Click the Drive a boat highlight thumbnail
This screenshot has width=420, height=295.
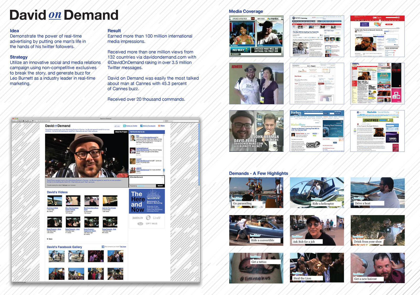coord(377,193)
